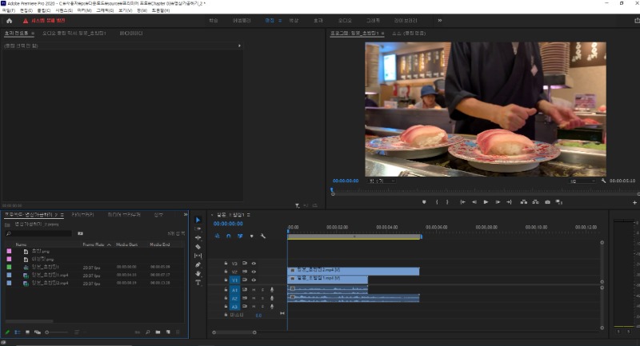Open Comparison View in program monitor
This screenshot has width=640, height=346.
[x=559, y=202]
